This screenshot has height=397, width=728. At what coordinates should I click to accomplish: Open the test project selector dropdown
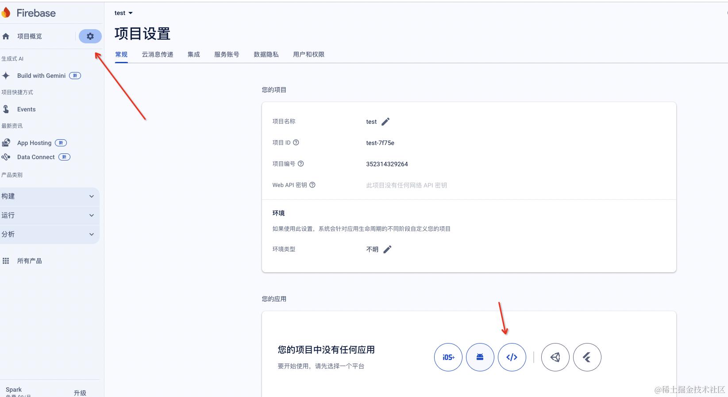123,13
